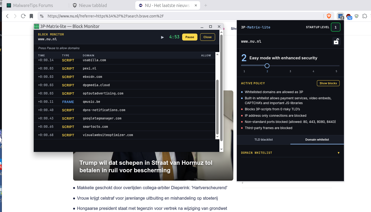Open the 3P-Matrix-lite extension icon in toolbar
This screenshot has width=371, height=212.
[340, 16]
